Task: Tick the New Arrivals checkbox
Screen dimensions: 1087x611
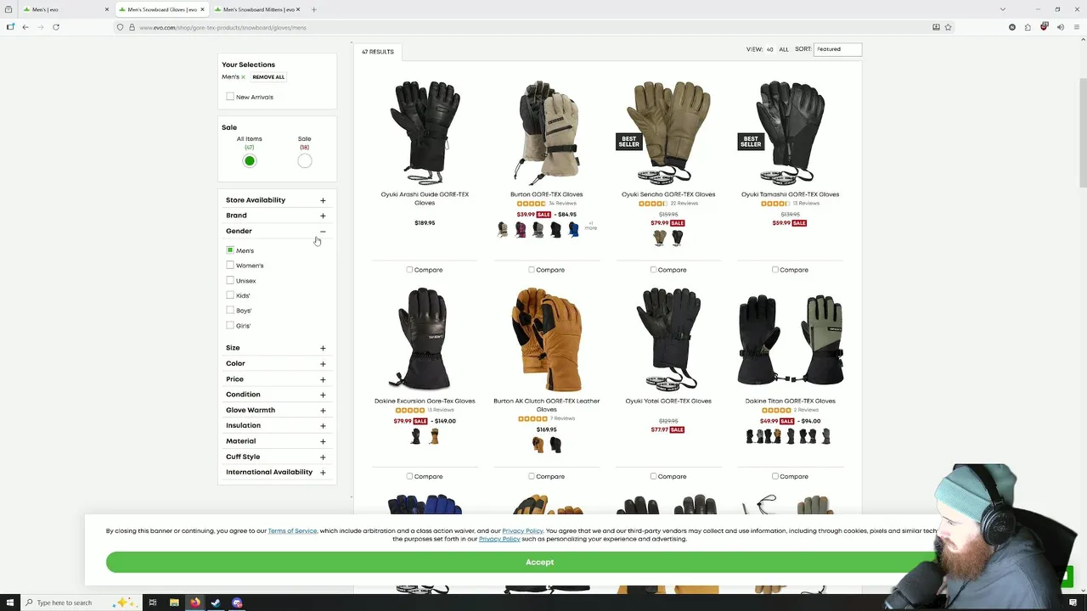Action: coord(230,97)
